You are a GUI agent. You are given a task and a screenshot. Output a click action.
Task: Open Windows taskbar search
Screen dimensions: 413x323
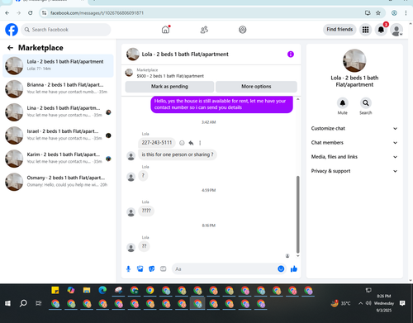23,303
